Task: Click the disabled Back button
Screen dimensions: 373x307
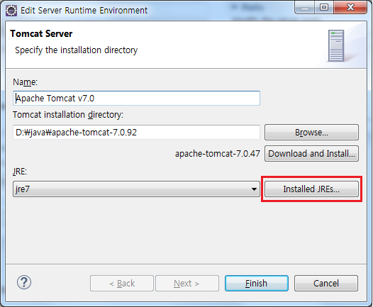Action: [122, 283]
